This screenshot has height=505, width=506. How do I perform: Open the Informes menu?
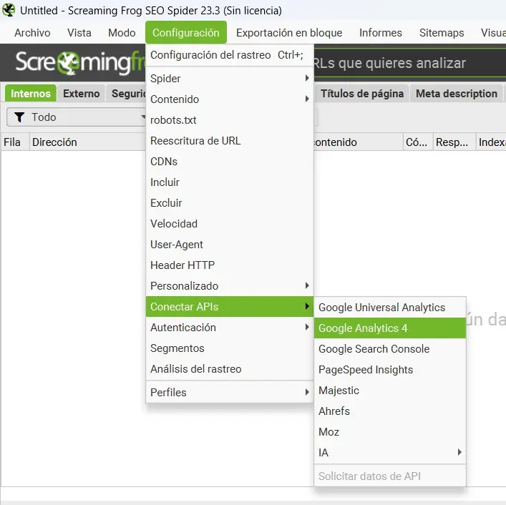[381, 33]
